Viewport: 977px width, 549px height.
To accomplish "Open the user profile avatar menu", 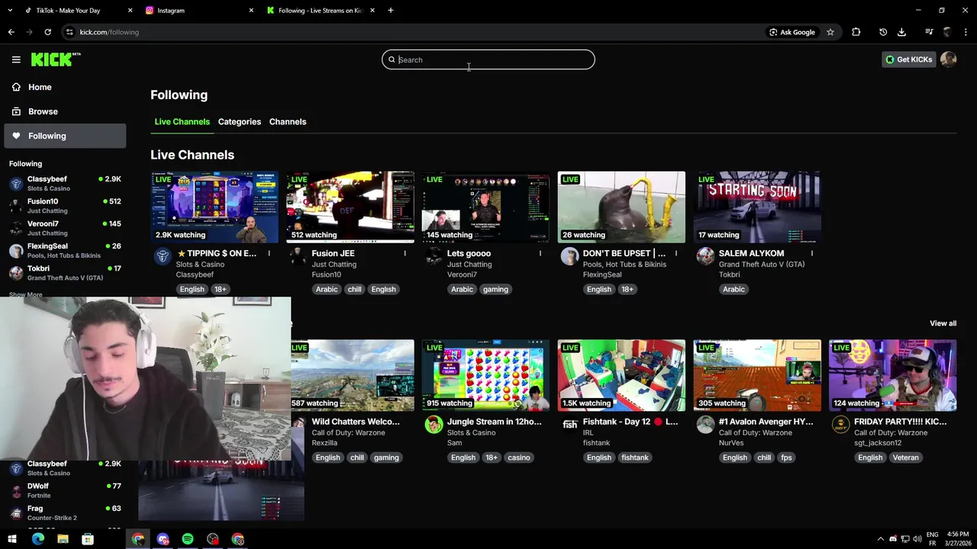I will (x=948, y=59).
